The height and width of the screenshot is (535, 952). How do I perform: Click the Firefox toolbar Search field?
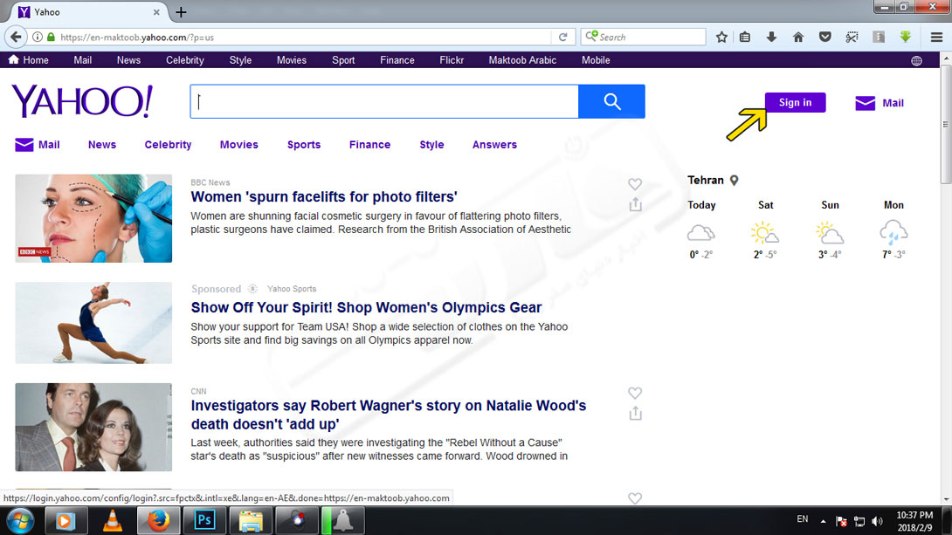coord(643,37)
